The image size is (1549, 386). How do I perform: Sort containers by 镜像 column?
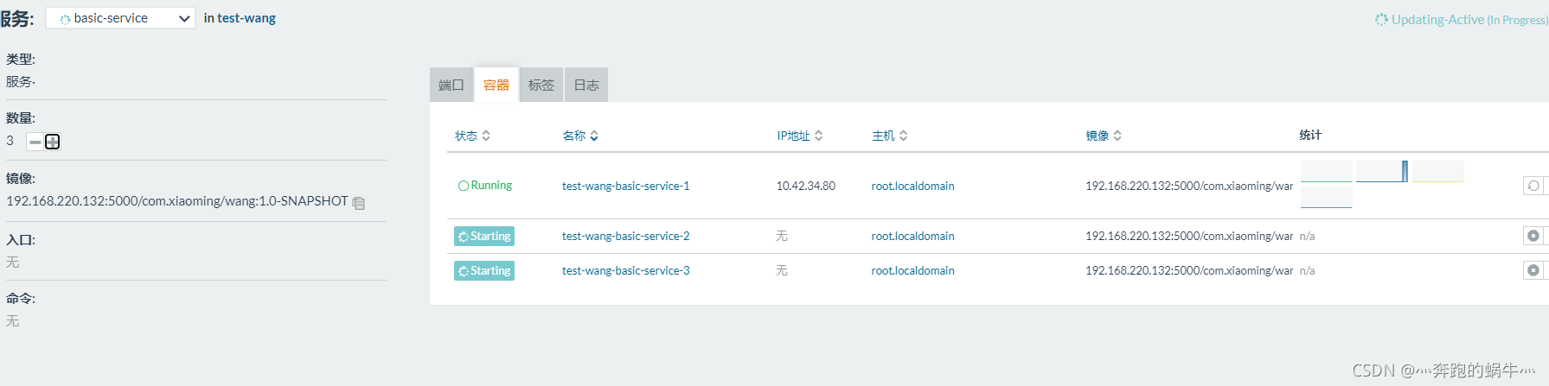1104,136
